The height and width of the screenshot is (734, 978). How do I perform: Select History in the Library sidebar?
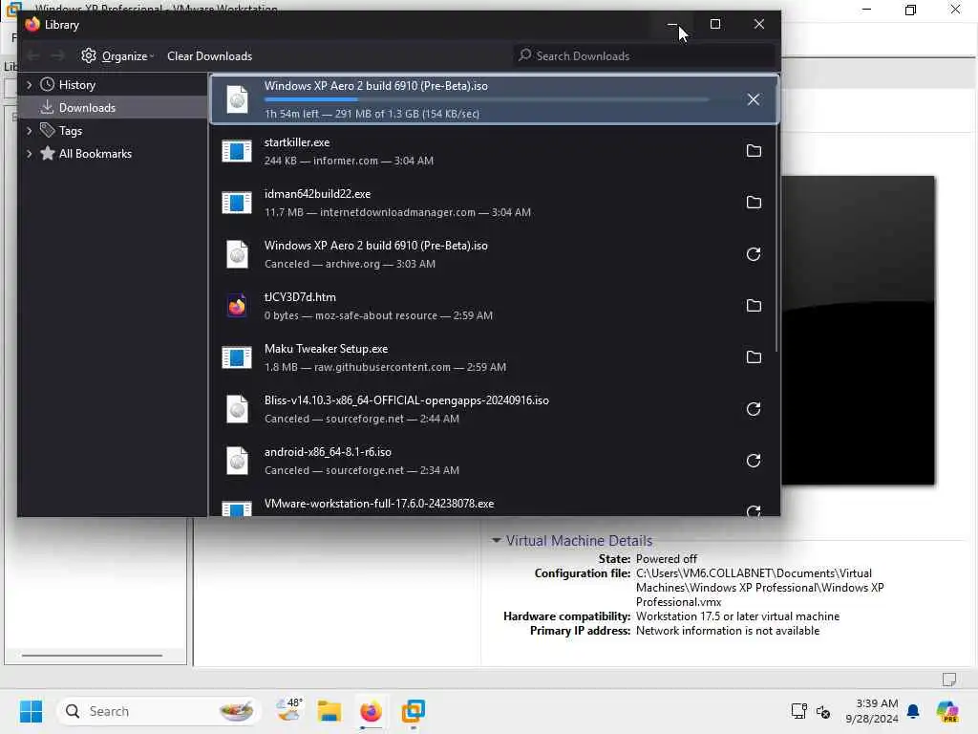(76, 85)
